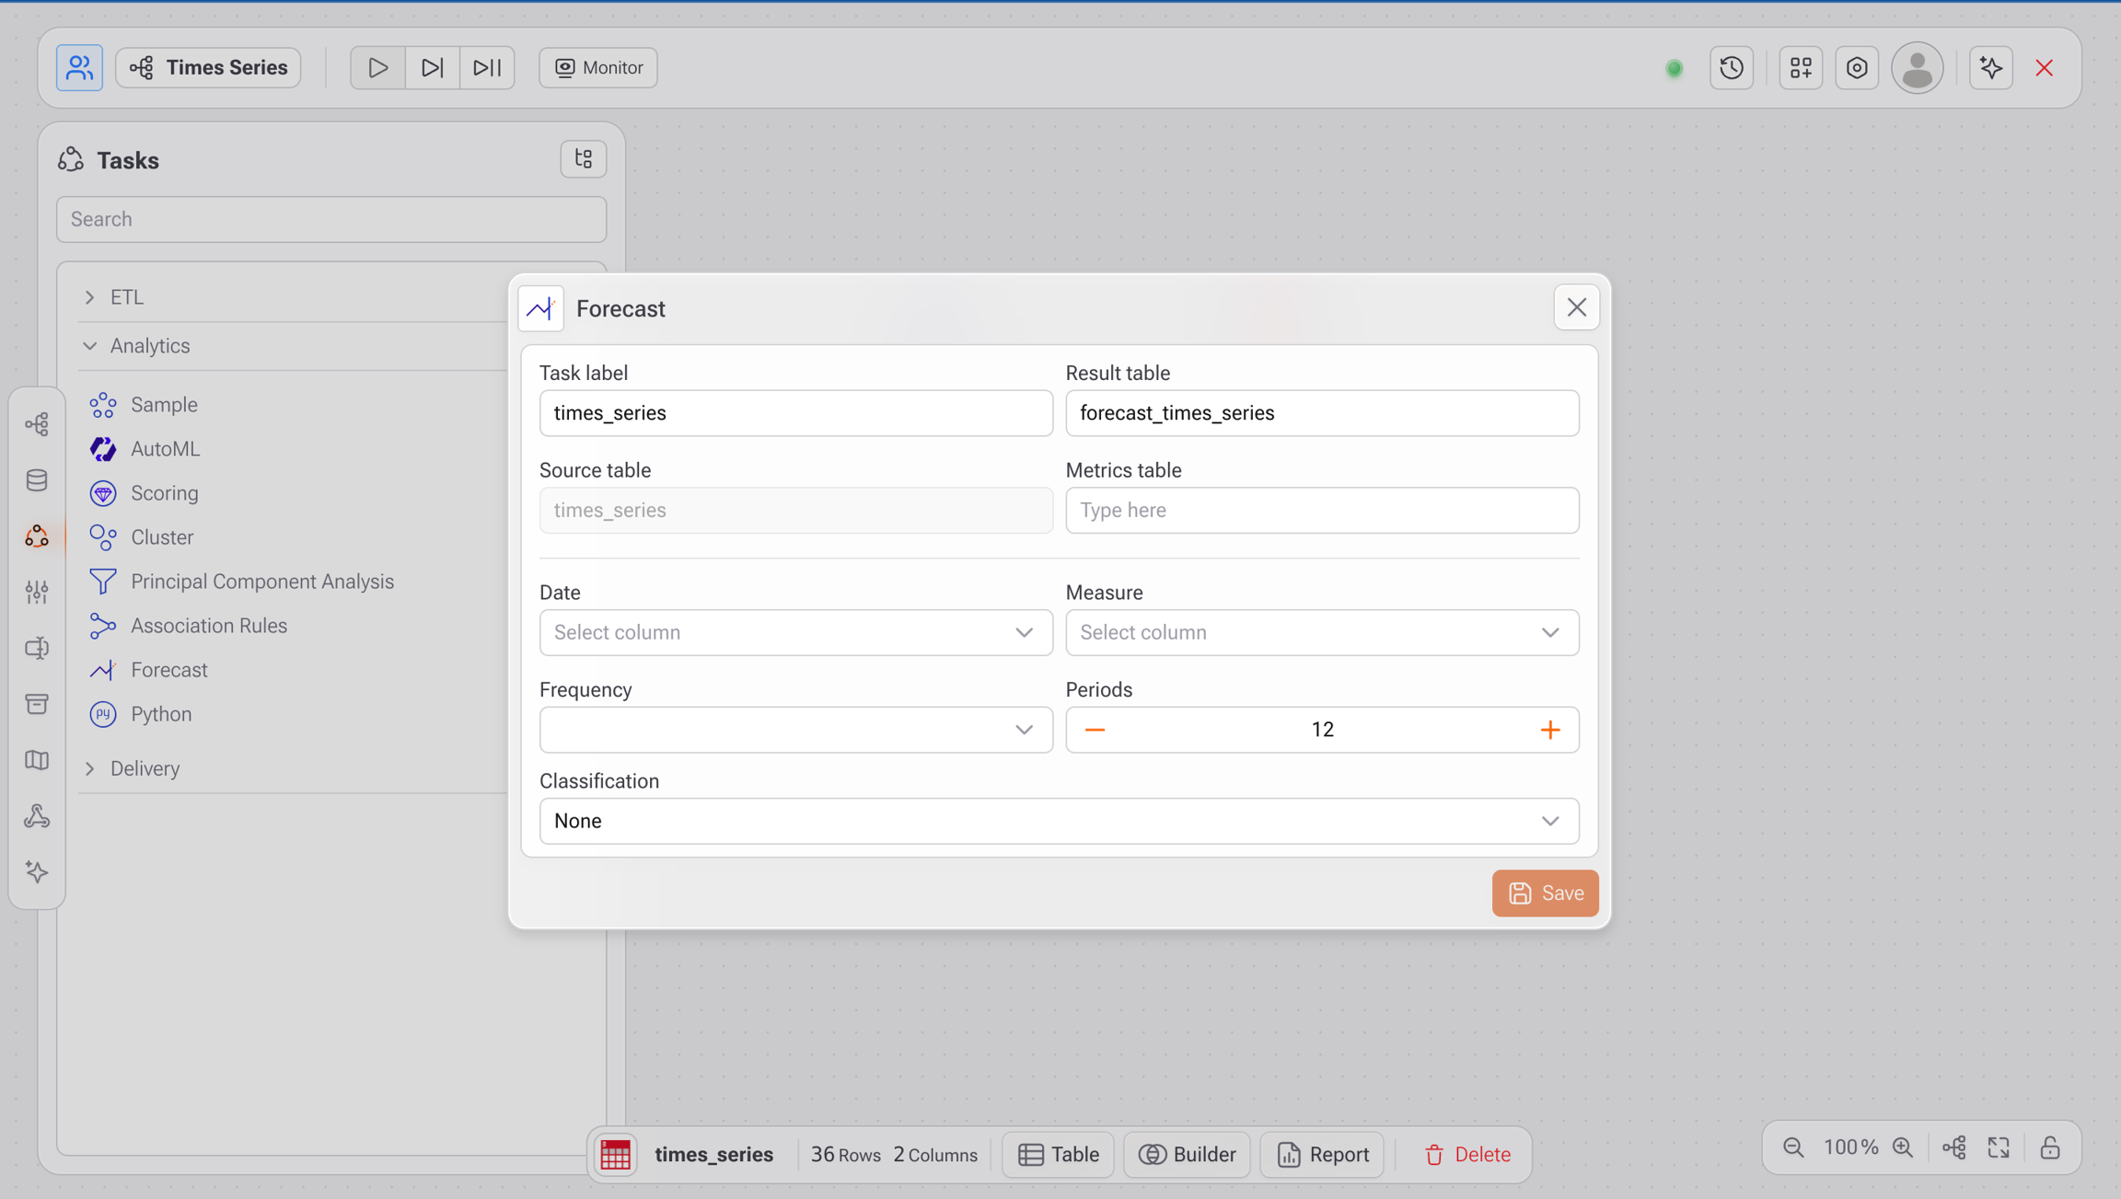Open the Date column dropdown
The height and width of the screenshot is (1199, 2121).
tap(795, 632)
